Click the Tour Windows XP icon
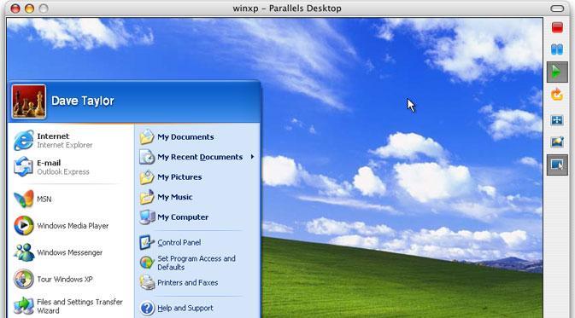Screen dimensions: 575x318 (23, 279)
